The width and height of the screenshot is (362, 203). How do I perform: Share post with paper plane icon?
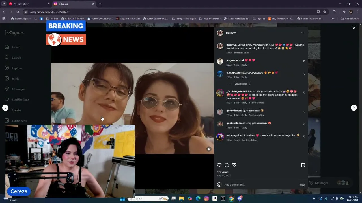click(x=234, y=165)
